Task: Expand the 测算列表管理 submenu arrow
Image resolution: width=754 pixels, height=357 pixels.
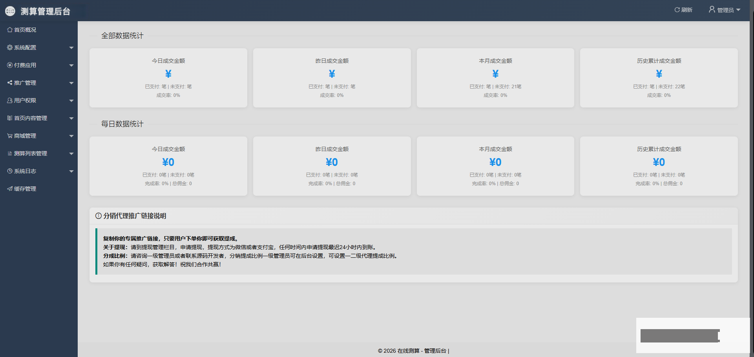Action: click(71, 154)
